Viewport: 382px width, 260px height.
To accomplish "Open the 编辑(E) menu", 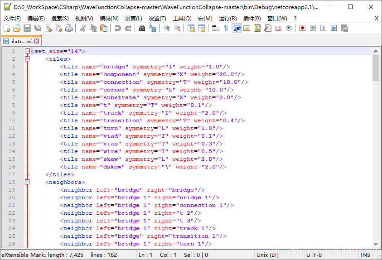I will pyautogui.click(x=36, y=19).
